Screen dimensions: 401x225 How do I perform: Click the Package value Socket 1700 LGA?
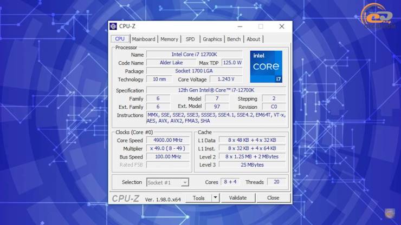194,71
